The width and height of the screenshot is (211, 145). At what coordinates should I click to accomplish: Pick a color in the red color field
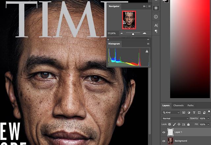tap(190, 49)
